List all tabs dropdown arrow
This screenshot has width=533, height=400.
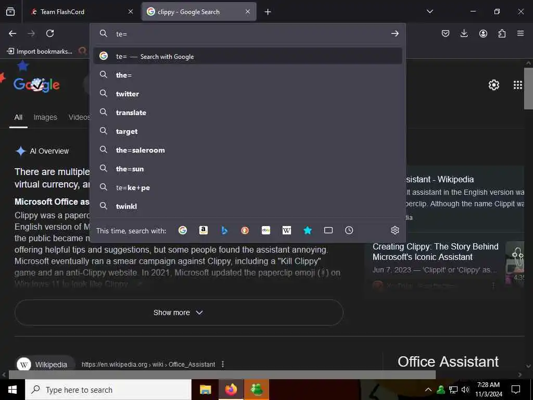click(x=429, y=11)
